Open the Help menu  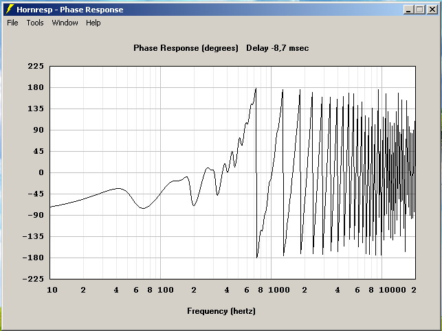click(x=93, y=23)
